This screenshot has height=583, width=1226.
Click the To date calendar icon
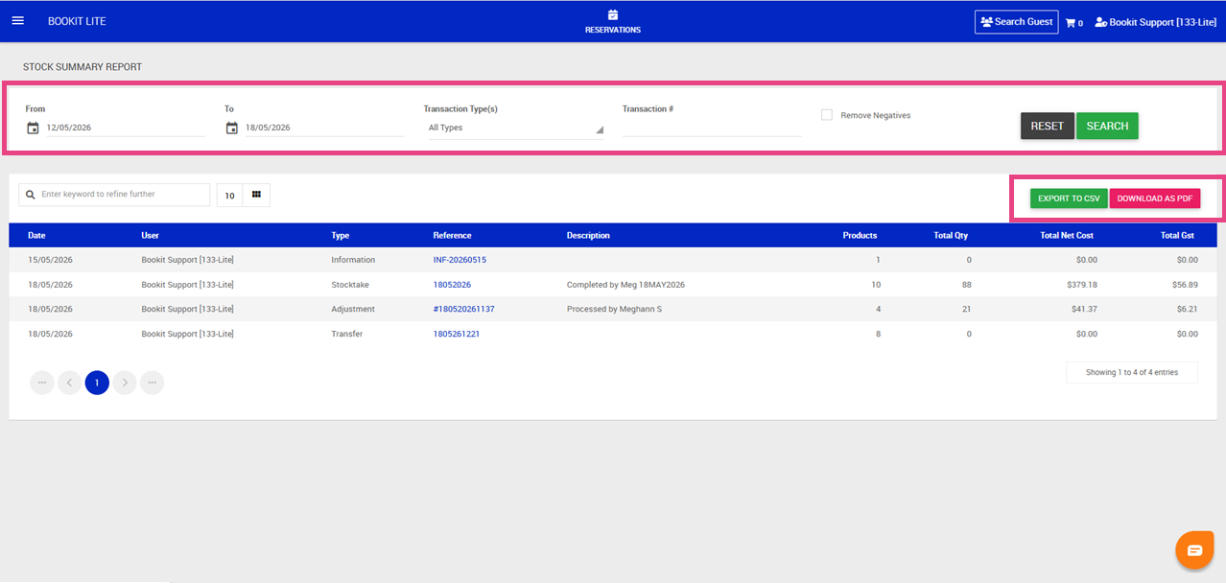click(x=231, y=128)
